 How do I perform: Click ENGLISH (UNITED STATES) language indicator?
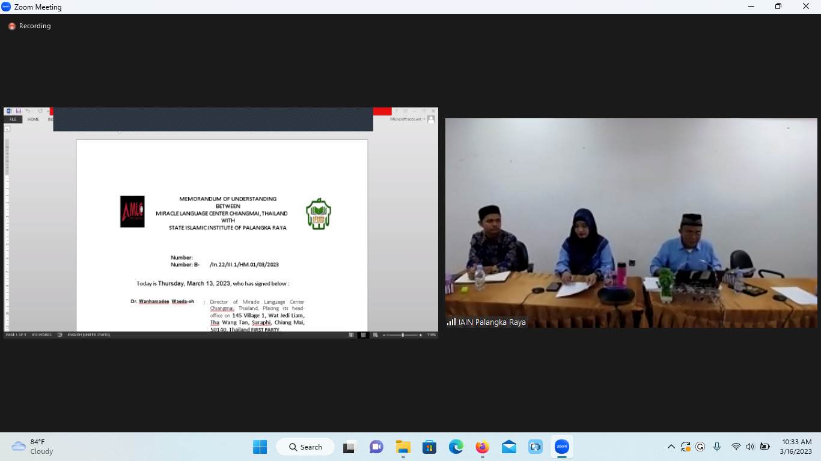(88, 335)
